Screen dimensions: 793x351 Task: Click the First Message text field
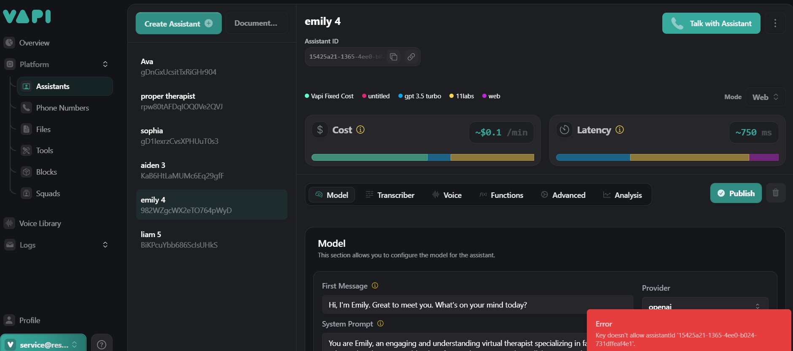tap(477, 305)
